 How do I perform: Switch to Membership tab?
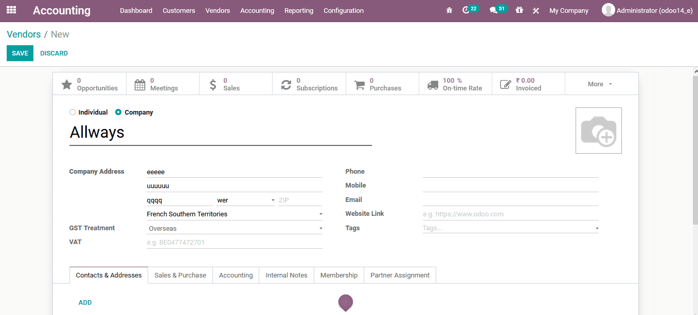click(x=339, y=275)
